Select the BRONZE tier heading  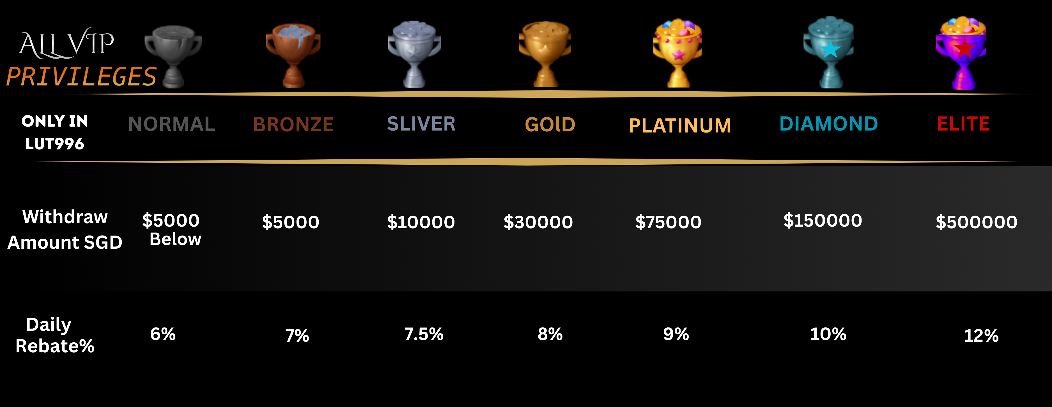click(x=293, y=124)
